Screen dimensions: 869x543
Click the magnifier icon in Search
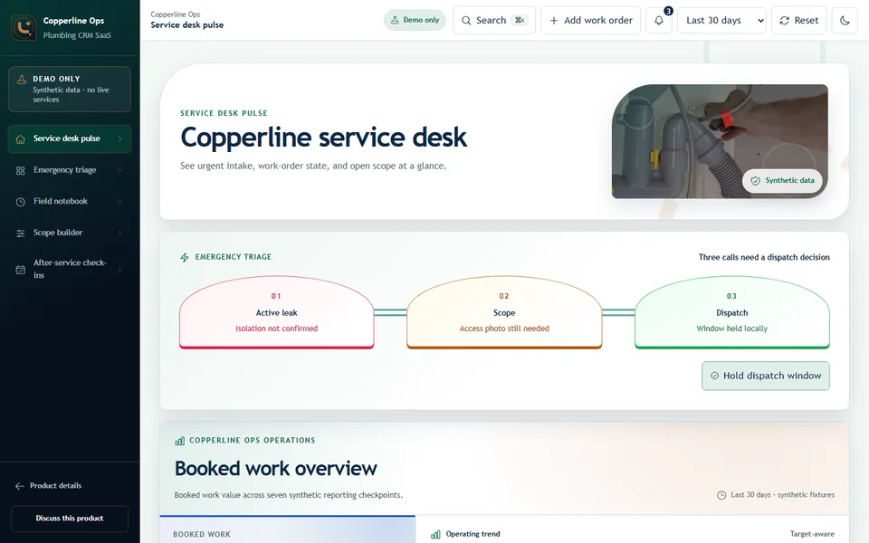tap(466, 21)
